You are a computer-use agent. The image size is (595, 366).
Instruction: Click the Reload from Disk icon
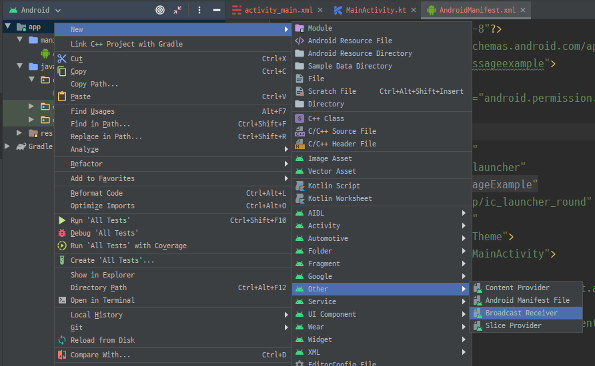(x=62, y=340)
